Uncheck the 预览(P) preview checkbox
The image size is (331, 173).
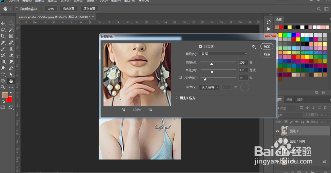pos(201,46)
